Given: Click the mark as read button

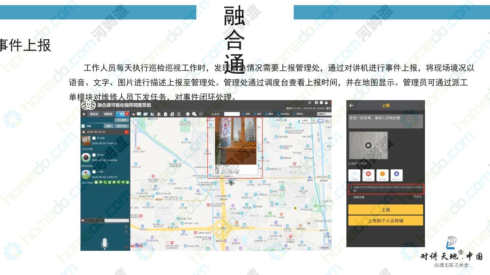Looking at the screenshot, I should pos(122,126).
